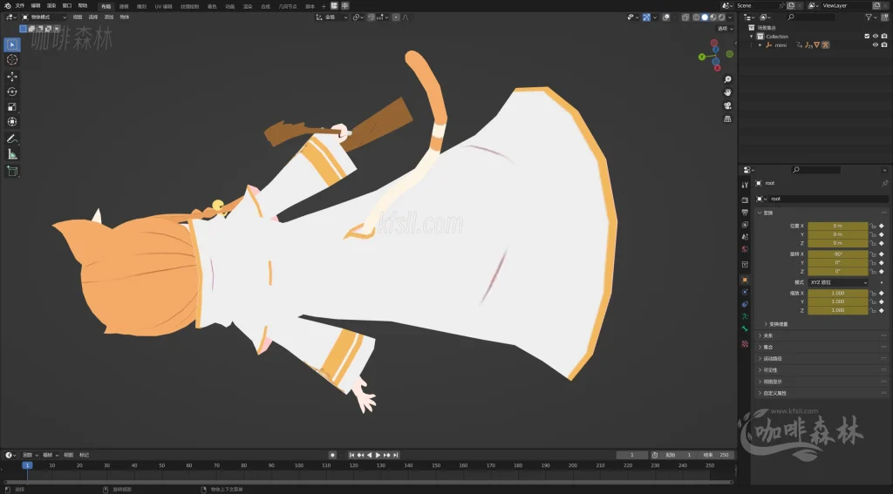Viewport: 893px width, 494px height.
Task: Toggle proportional editing in viewport header
Action: [x=397, y=17]
